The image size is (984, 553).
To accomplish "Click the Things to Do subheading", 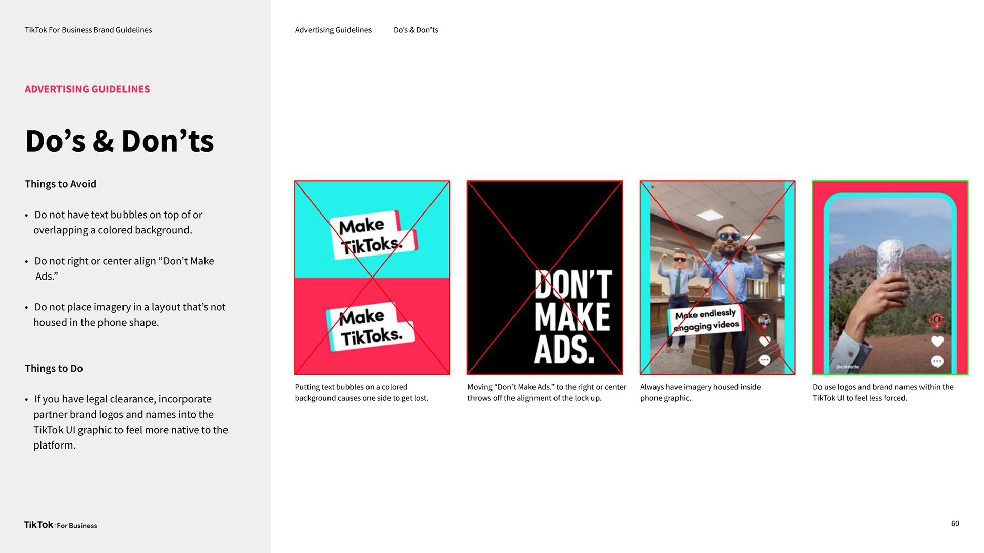I will click(54, 368).
